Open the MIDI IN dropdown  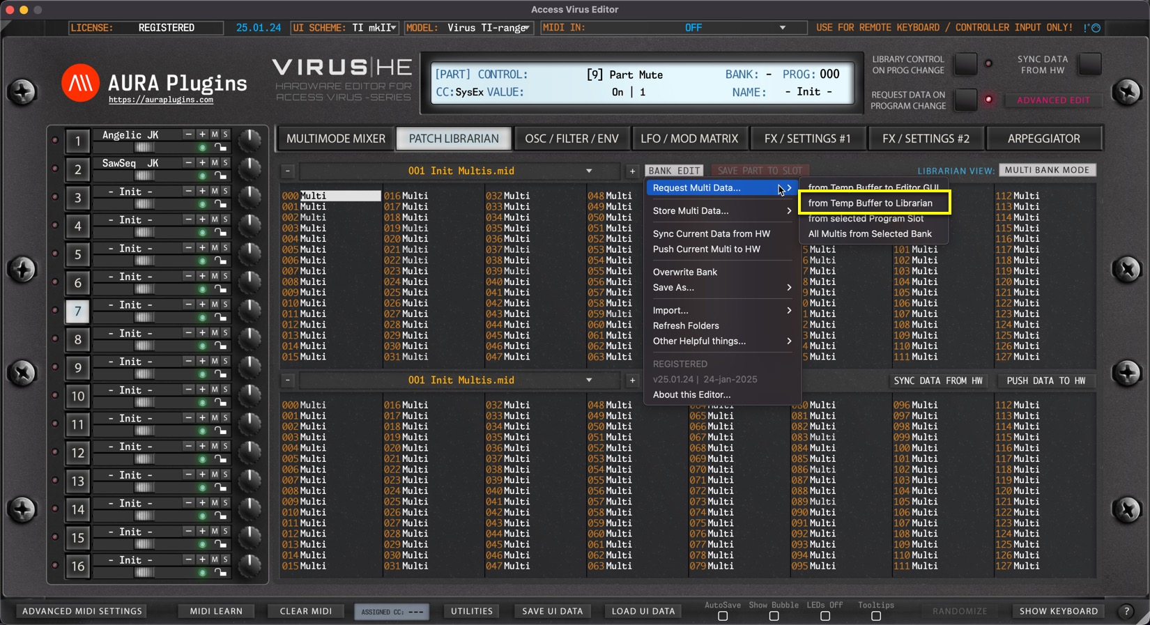point(782,28)
